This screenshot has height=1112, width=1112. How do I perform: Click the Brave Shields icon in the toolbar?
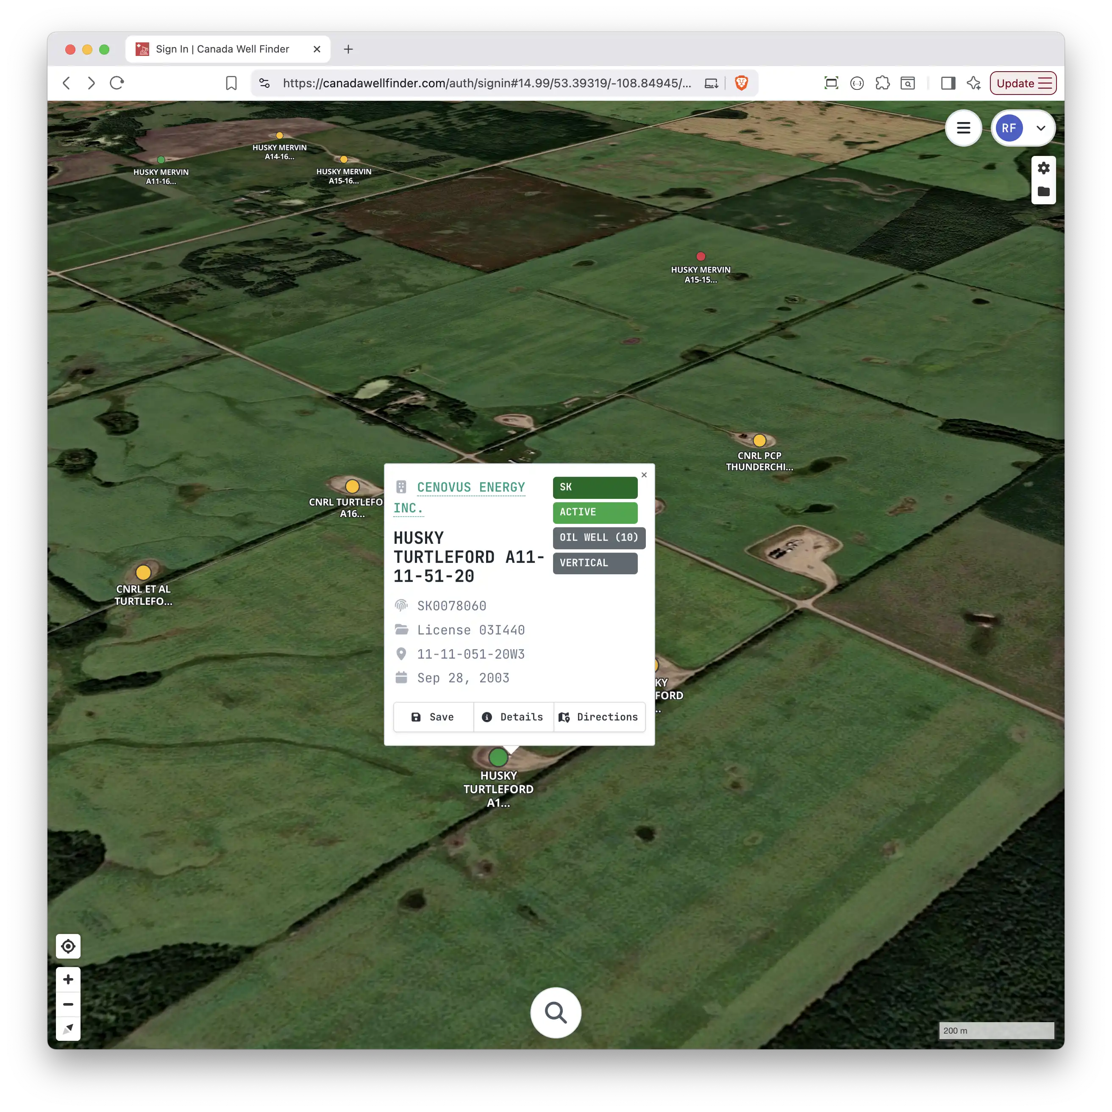pos(741,83)
